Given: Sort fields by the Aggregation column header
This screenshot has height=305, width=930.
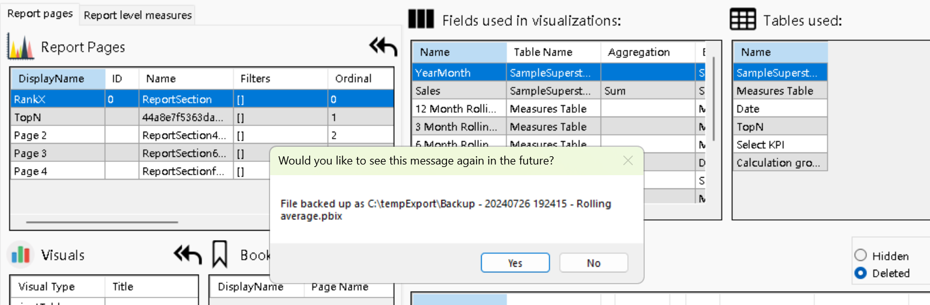Looking at the screenshot, I should tap(638, 52).
